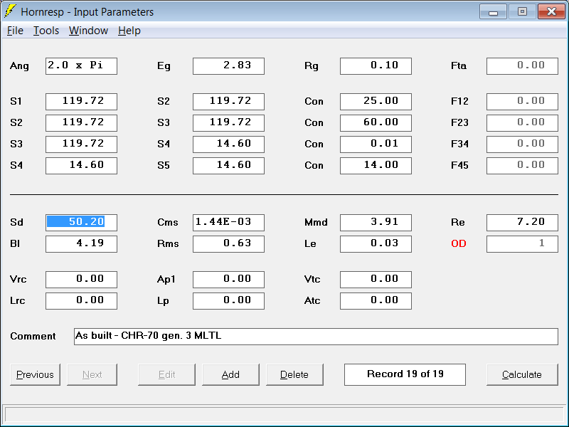Click the Cms field 1.44E-03
Viewport: 569px width, 427px height.
pyautogui.click(x=228, y=223)
